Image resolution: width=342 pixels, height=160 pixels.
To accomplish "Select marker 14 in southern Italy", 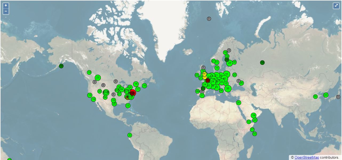I will [x=221, y=91].
